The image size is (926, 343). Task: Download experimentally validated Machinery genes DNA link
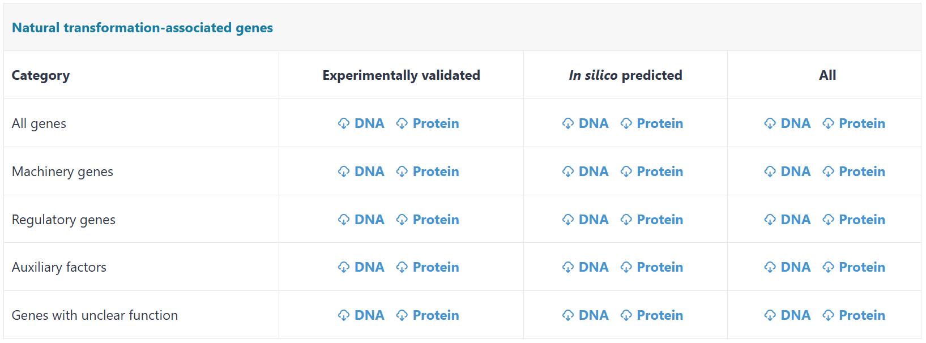click(369, 171)
